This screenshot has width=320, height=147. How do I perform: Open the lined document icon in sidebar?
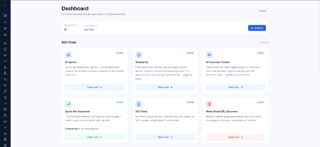tap(5, 109)
